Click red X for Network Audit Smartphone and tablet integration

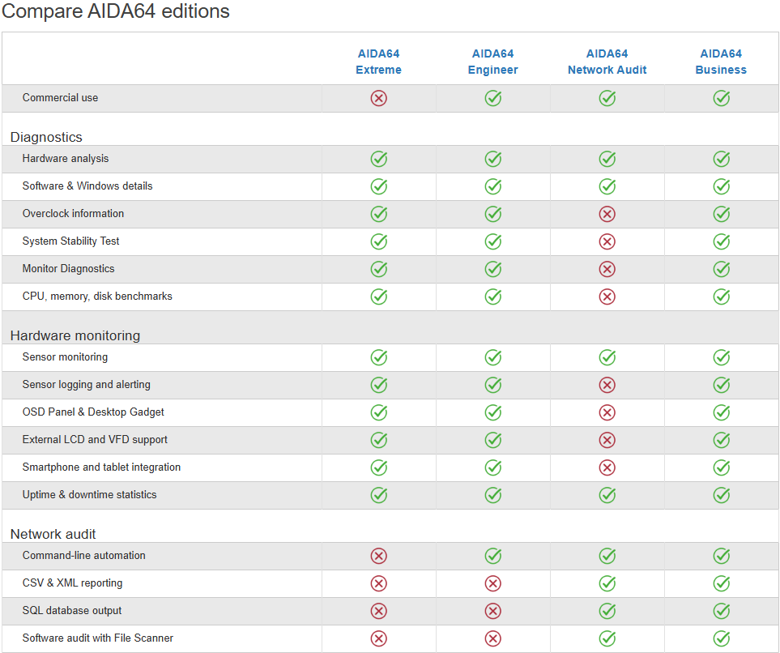tap(607, 467)
